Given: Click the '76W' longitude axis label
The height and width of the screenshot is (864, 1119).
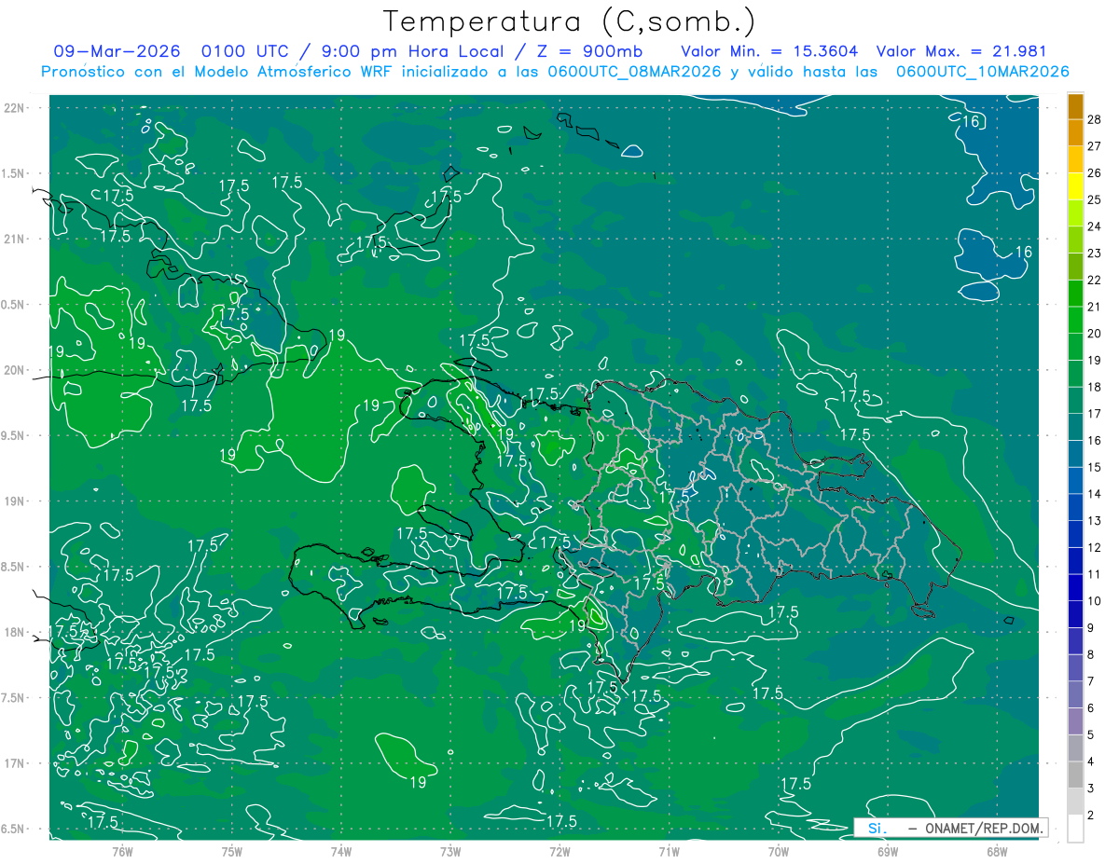Looking at the screenshot, I should (122, 851).
